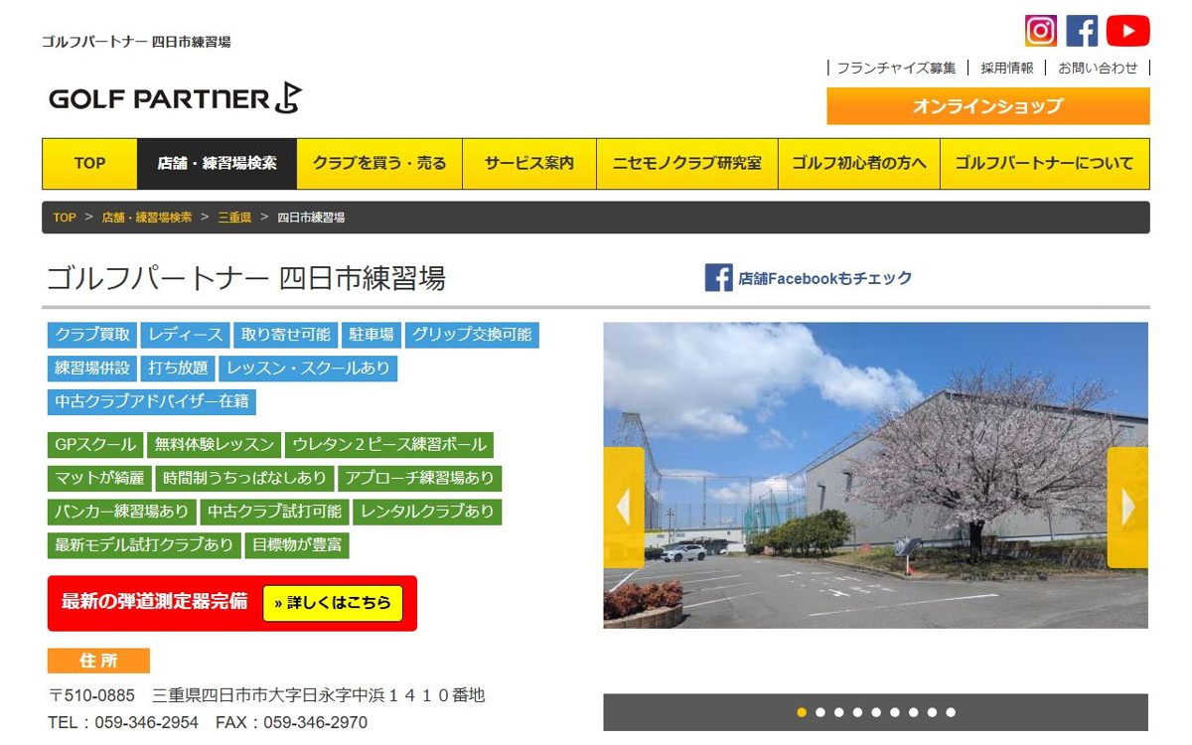Select the third carousel dot
1192x745 pixels.
coord(839,712)
